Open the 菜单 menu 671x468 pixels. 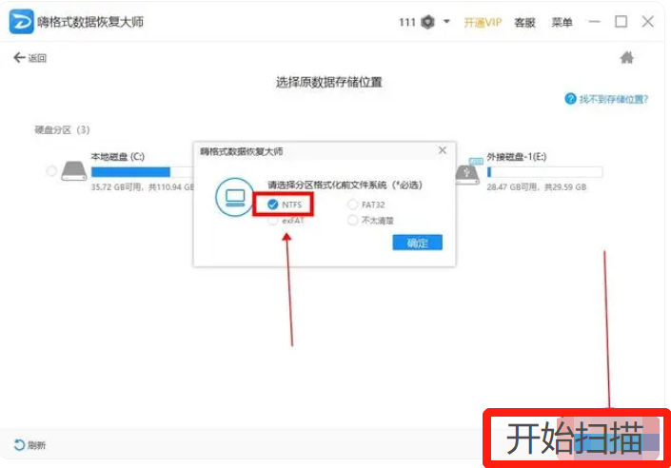(563, 22)
